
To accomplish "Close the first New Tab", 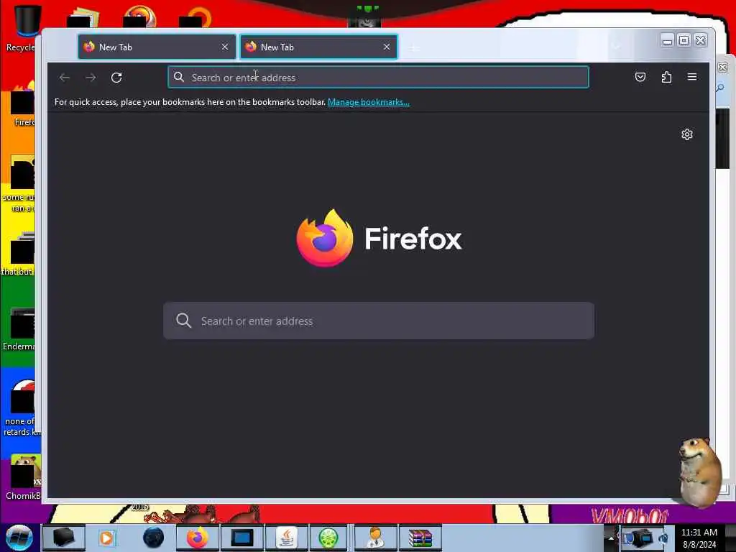I will (x=225, y=47).
